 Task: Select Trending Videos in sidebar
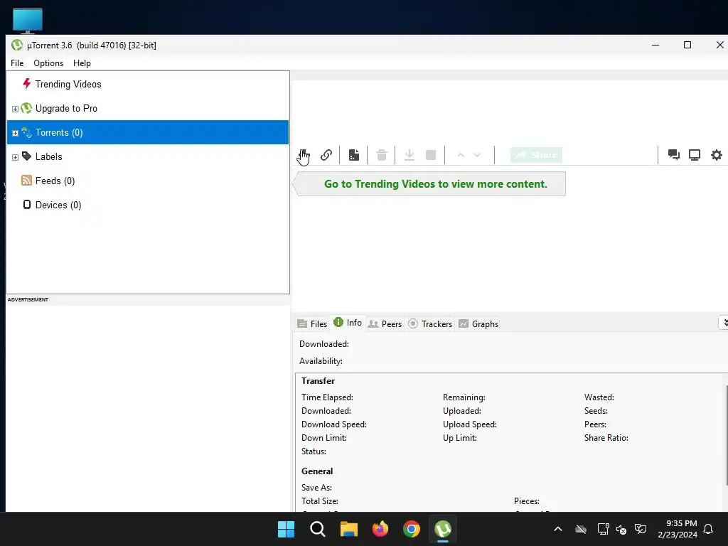coord(68,84)
